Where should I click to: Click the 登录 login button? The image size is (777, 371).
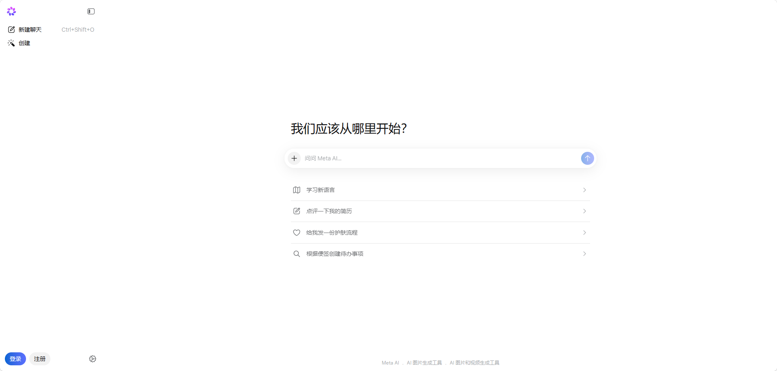15,359
